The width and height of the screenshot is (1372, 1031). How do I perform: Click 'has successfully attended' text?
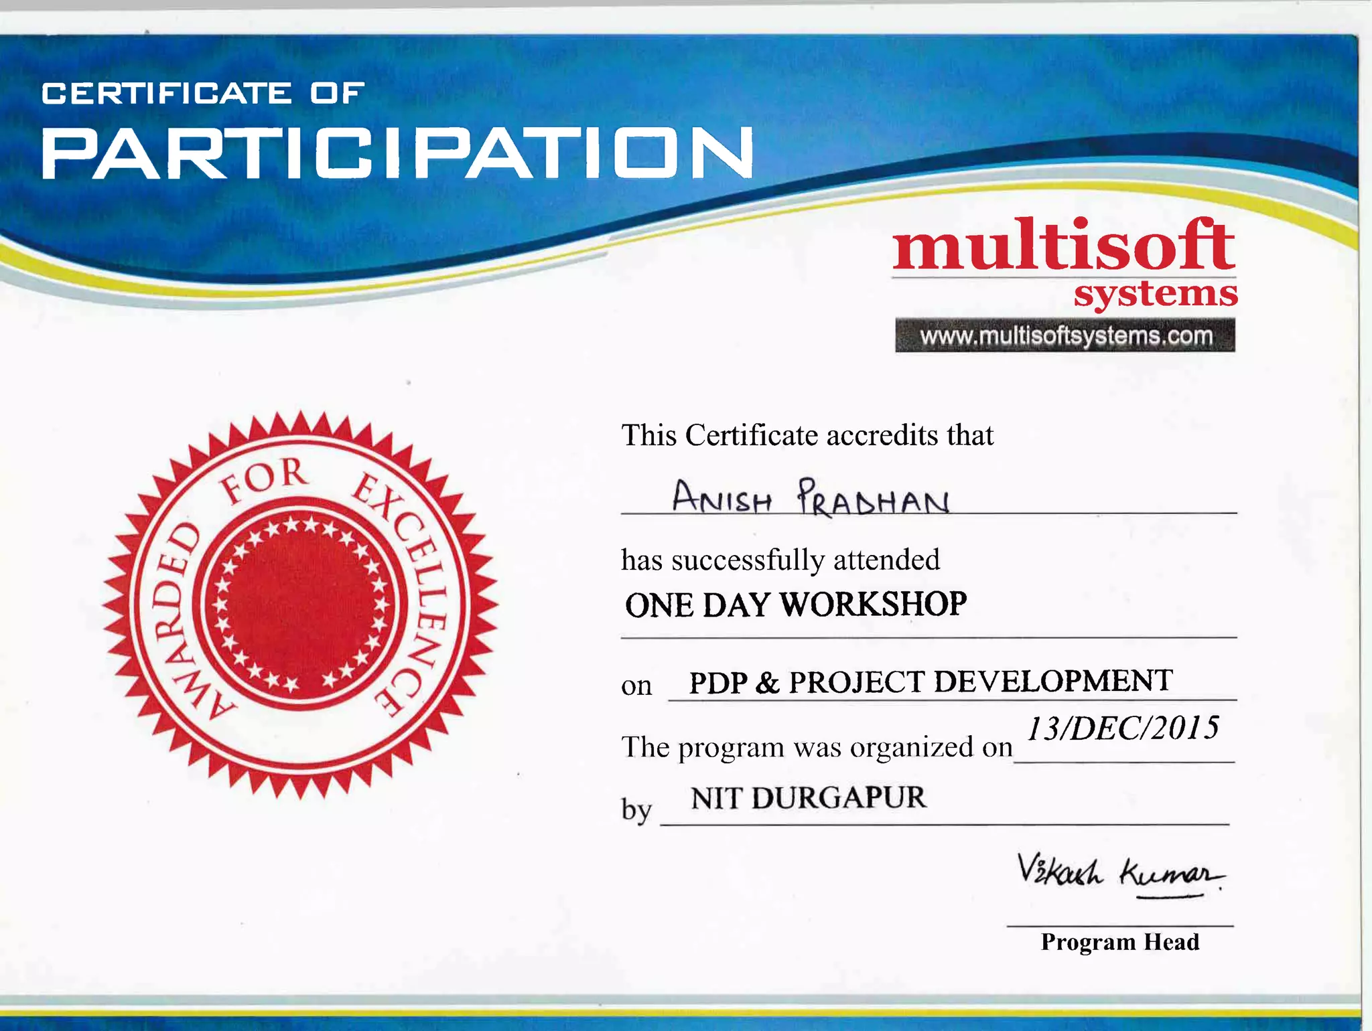point(780,560)
